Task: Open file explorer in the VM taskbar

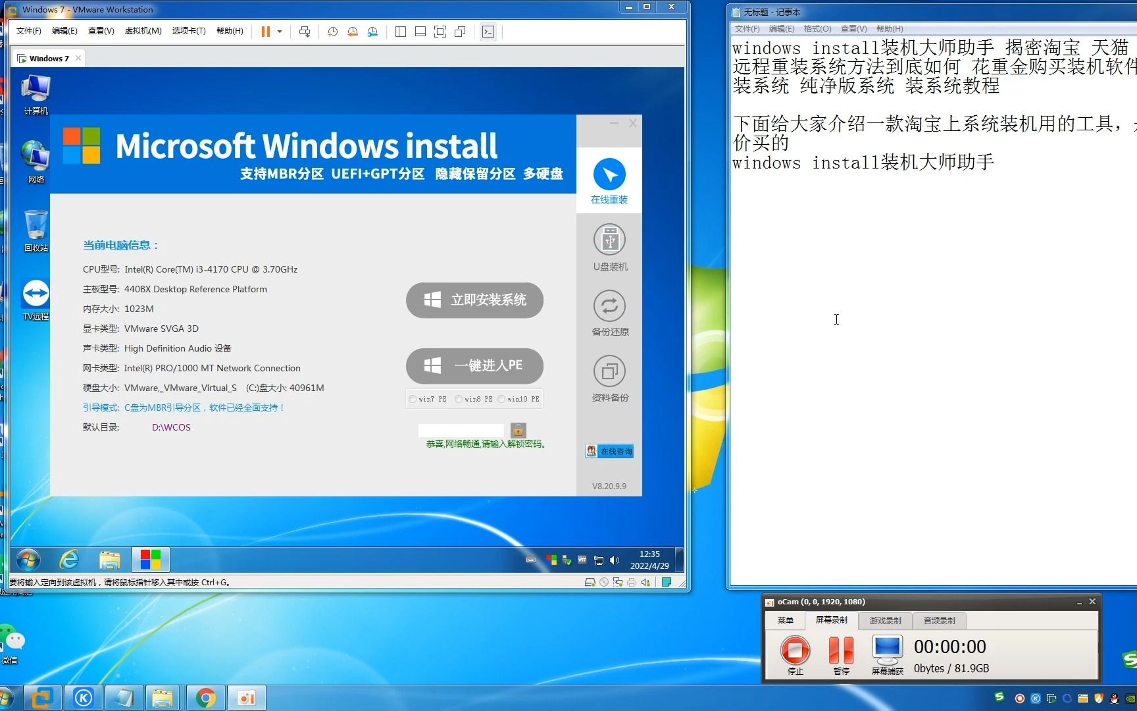Action: [x=110, y=560]
